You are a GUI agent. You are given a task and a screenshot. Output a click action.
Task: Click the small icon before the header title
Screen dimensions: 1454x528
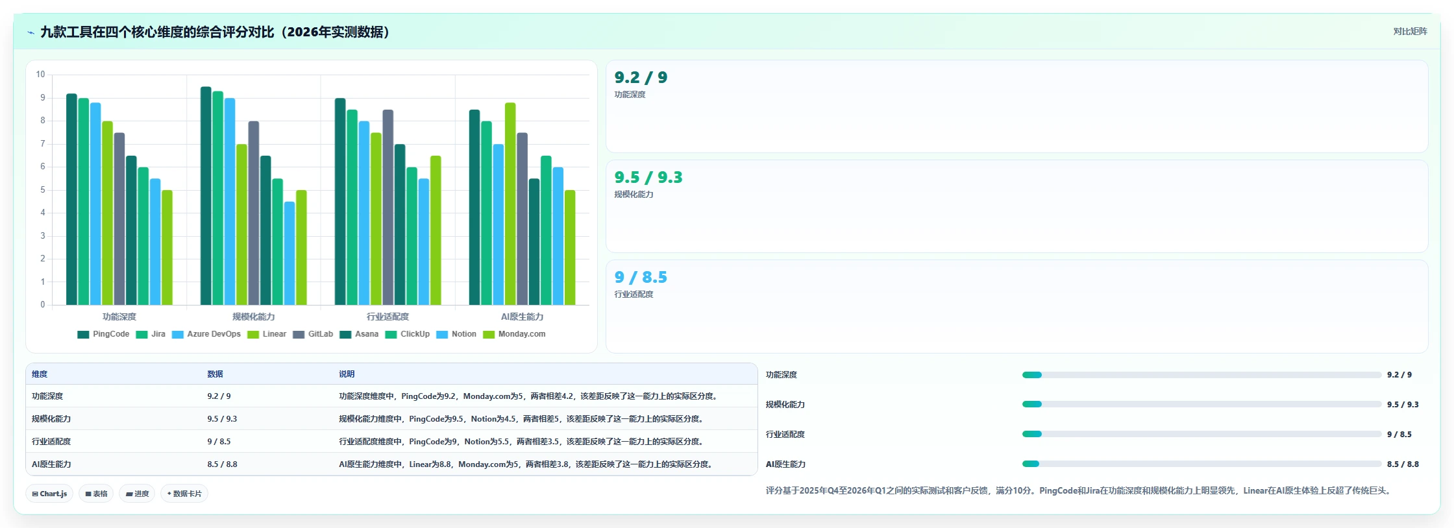[x=31, y=32]
